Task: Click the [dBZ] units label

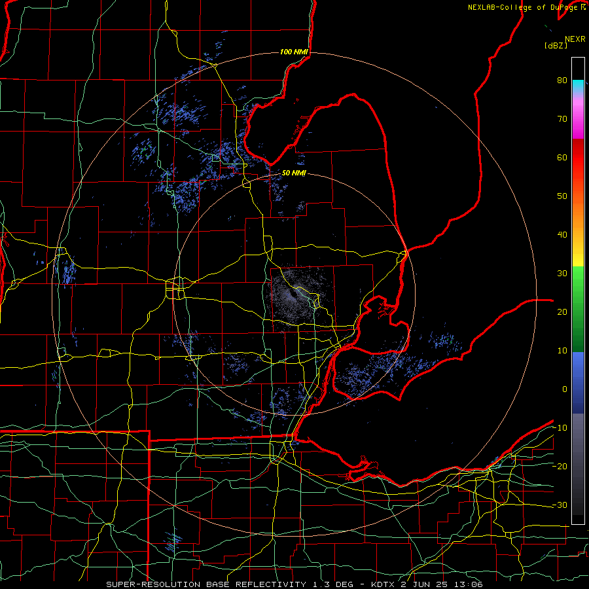Action: click(x=556, y=46)
